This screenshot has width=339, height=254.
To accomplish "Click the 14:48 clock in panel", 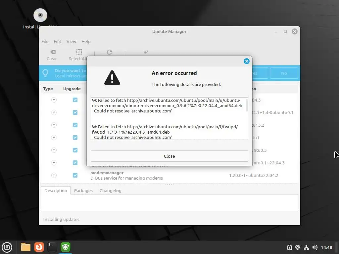I will pyautogui.click(x=326, y=247).
